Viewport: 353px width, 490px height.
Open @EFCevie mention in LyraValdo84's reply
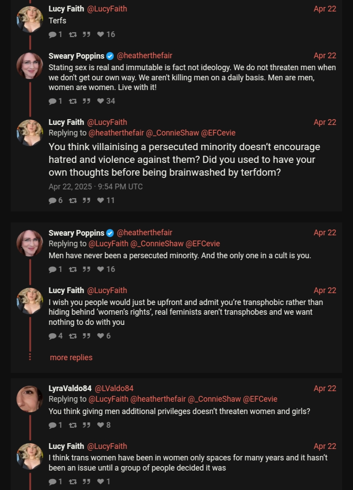tap(260, 399)
